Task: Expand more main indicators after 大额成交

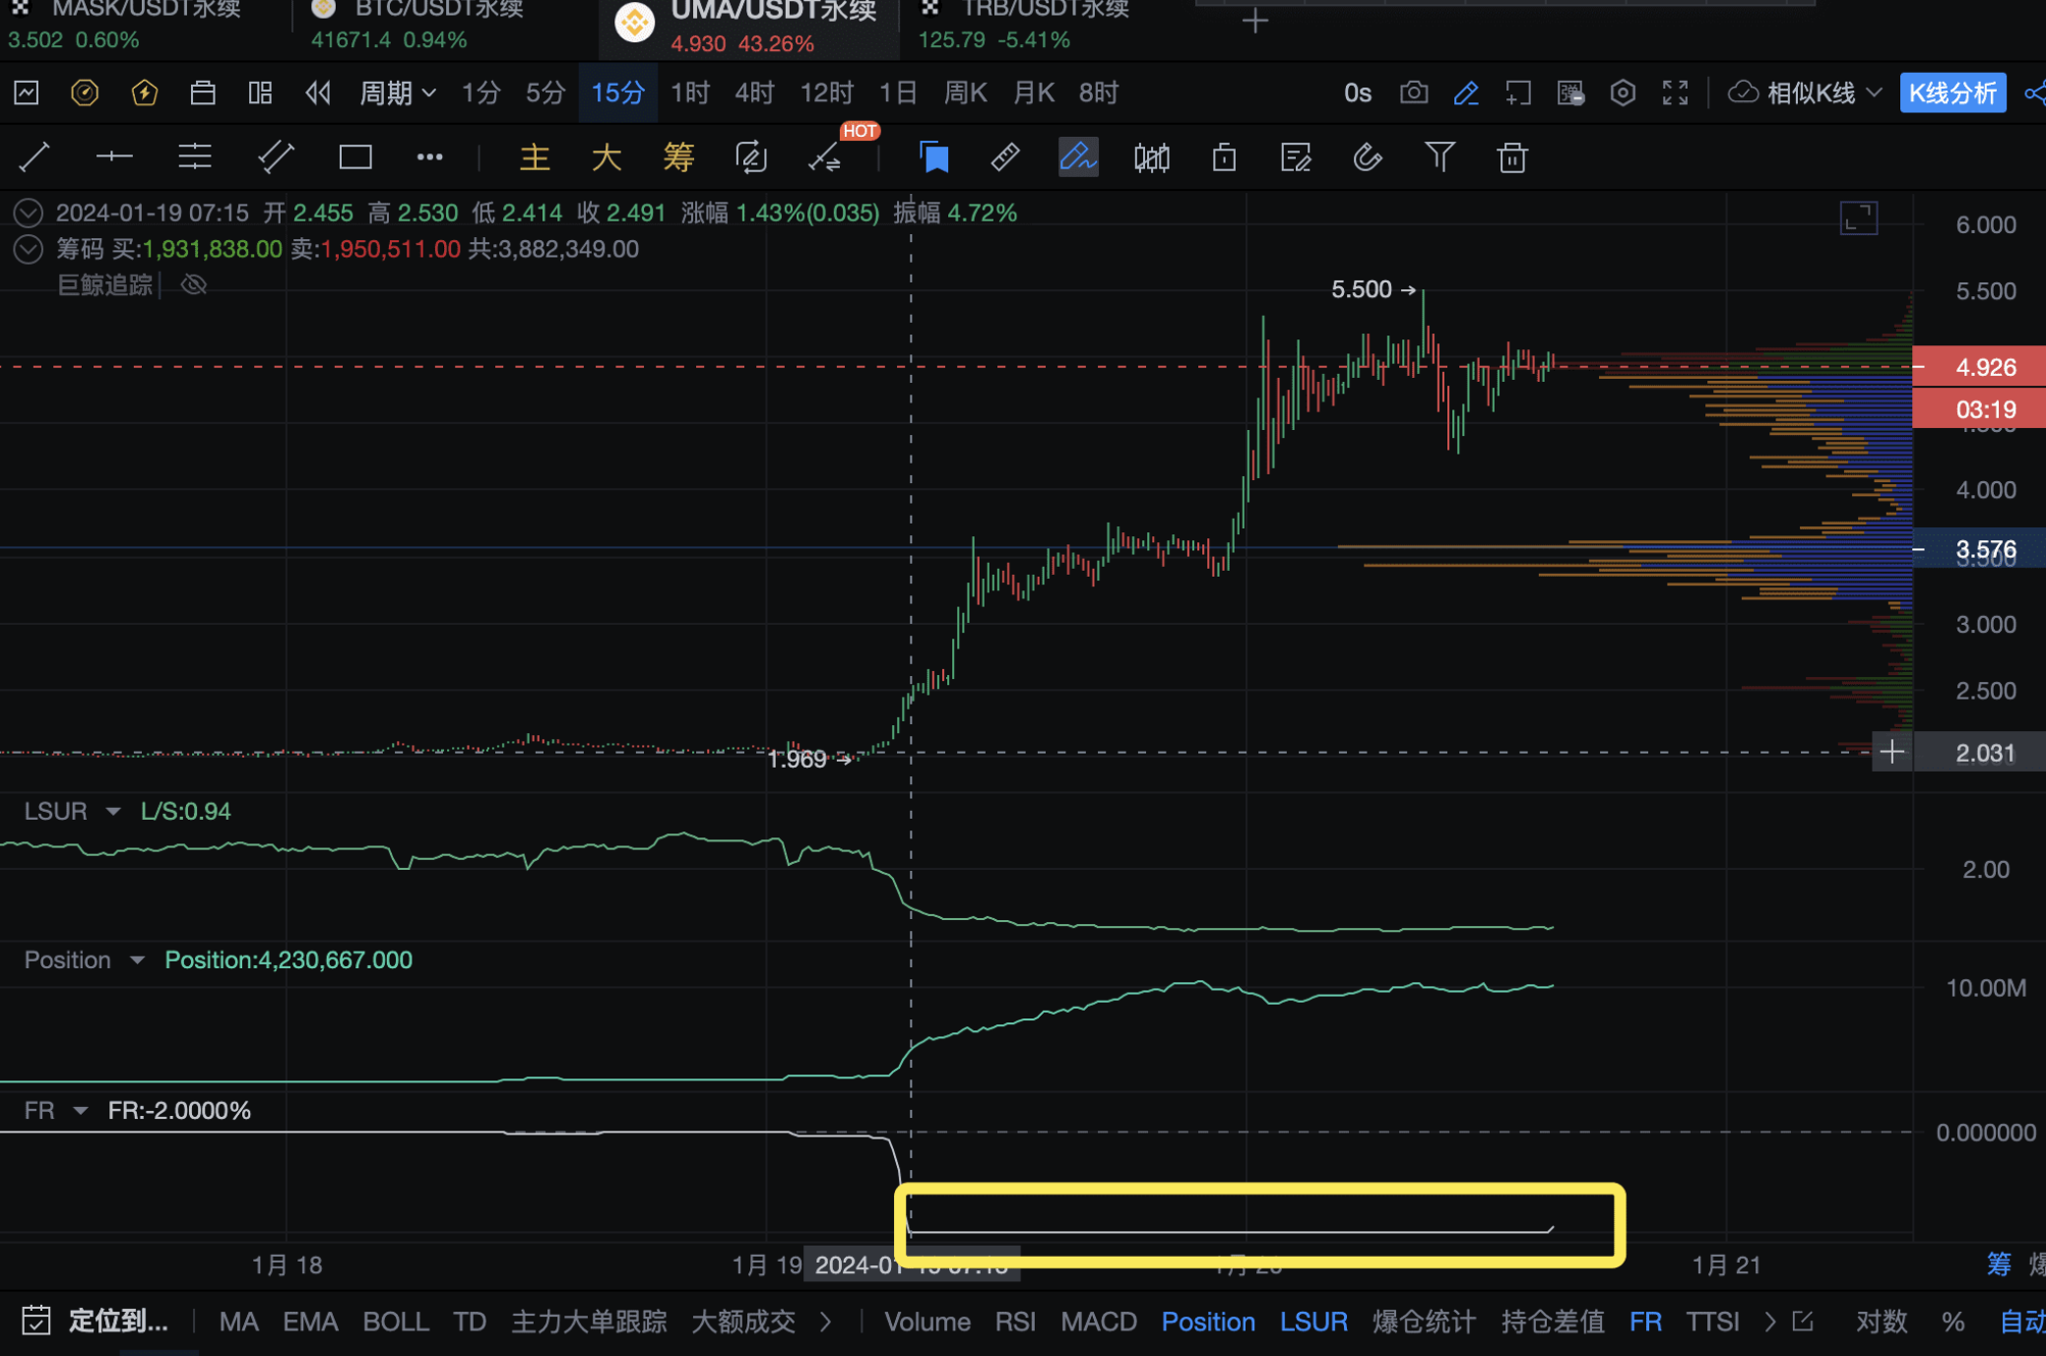Action: pos(826,1321)
